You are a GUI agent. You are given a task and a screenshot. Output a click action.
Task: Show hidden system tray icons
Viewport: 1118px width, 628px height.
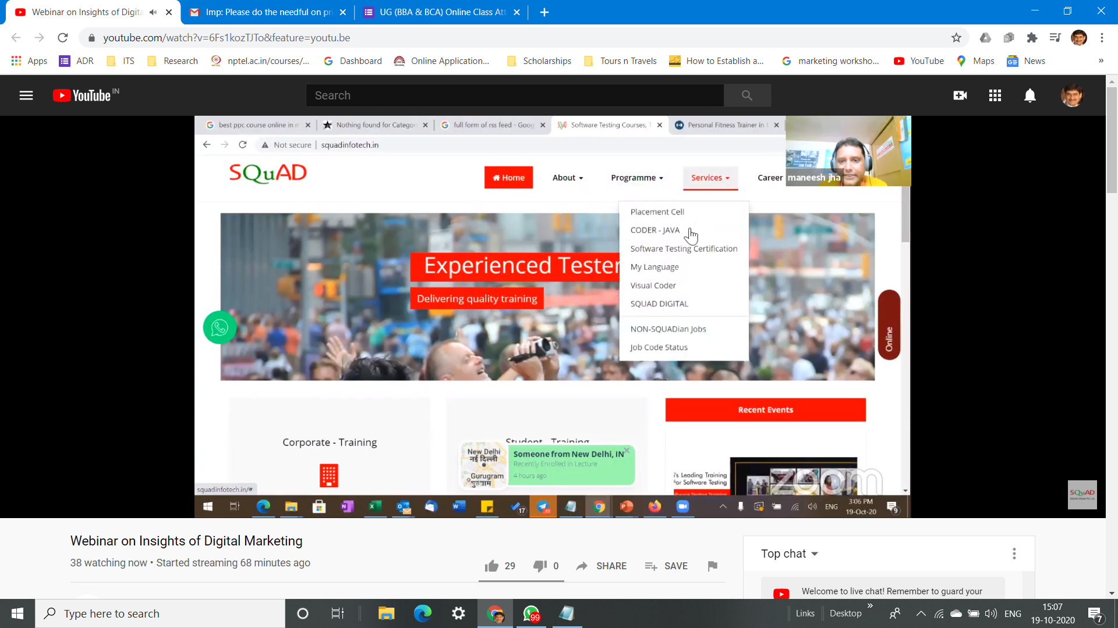point(921,613)
